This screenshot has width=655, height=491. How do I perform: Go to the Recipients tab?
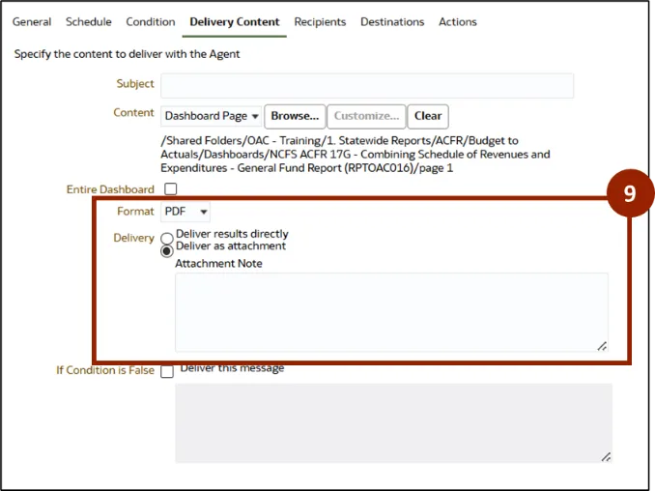321,21
